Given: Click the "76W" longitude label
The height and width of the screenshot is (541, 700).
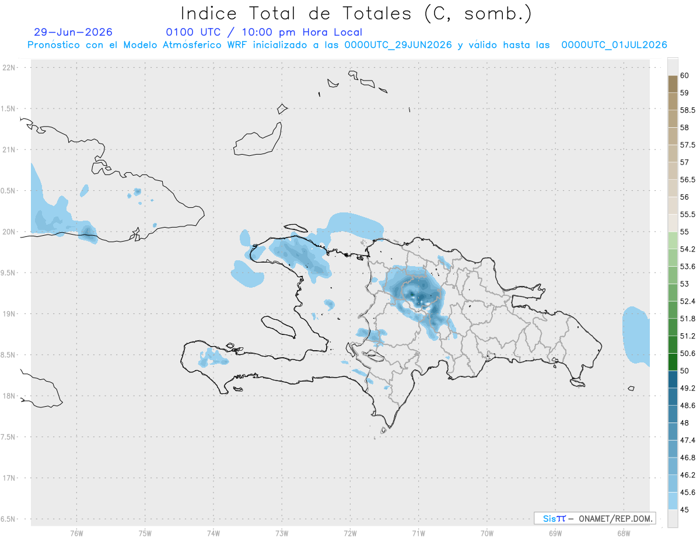Looking at the screenshot, I should coord(76,533).
